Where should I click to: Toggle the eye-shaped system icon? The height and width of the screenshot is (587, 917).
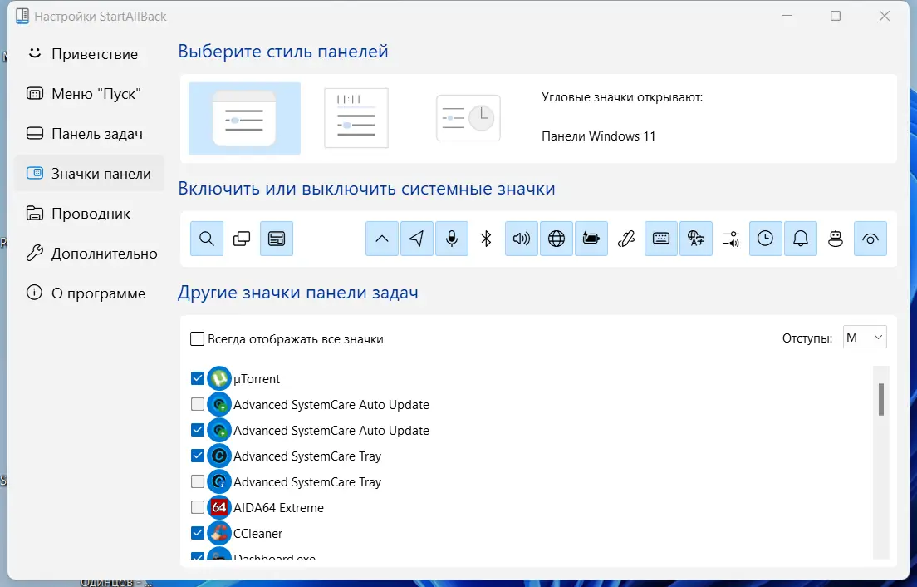coord(870,239)
